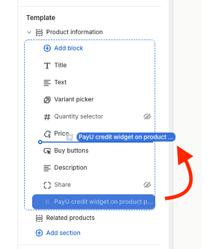This screenshot has height=249, width=218.
Task: Select the highlighted PayU credit widget block
Action: (x=93, y=202)
